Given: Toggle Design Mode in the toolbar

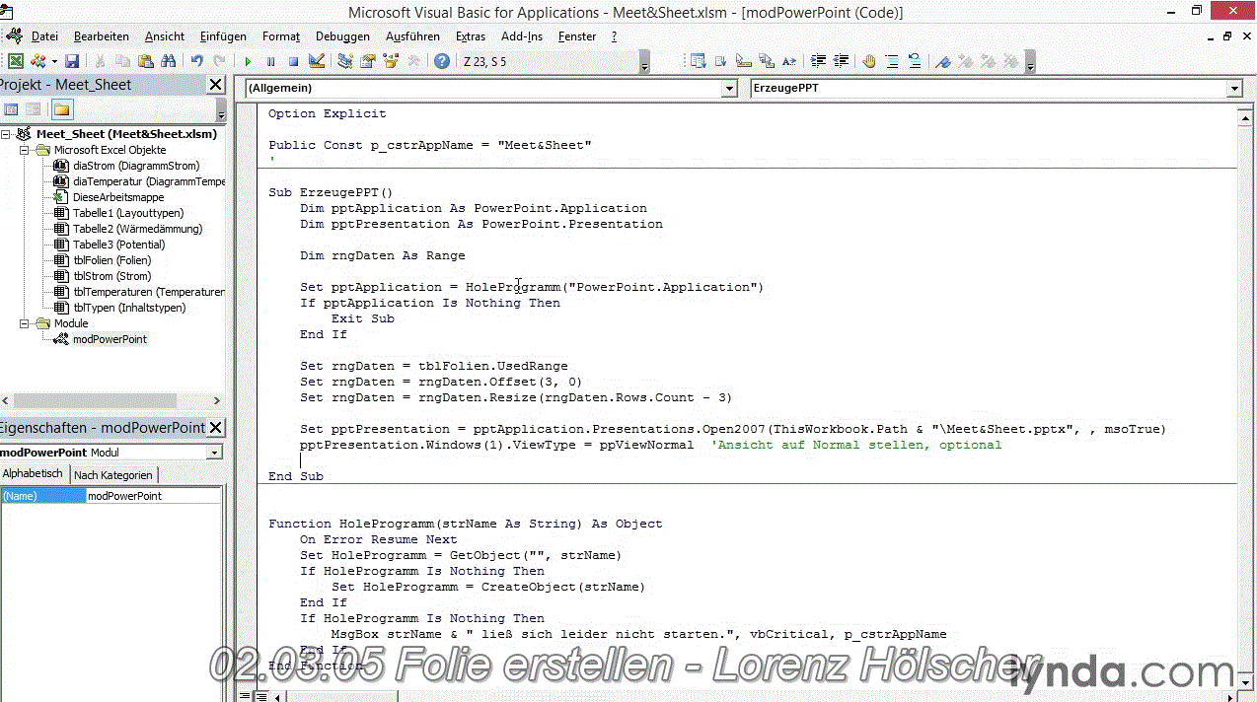Looking at the screenshot, I should point(316,61).
